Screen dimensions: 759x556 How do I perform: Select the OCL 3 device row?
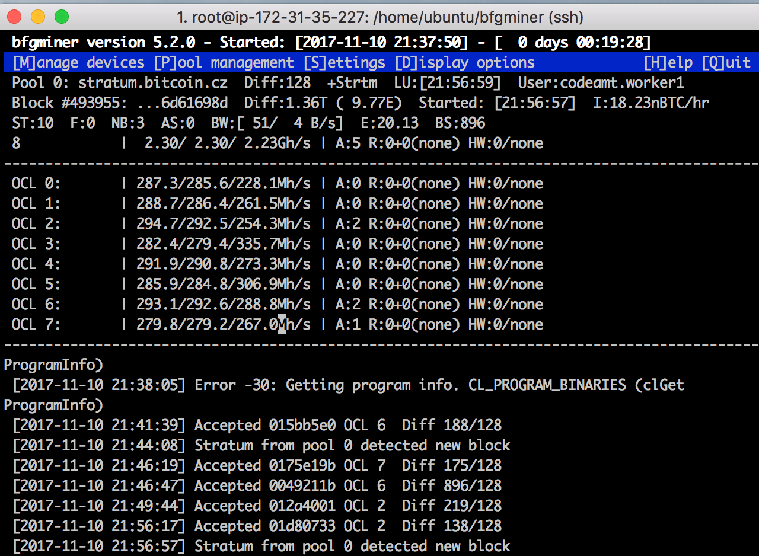[x=278, y=244]
